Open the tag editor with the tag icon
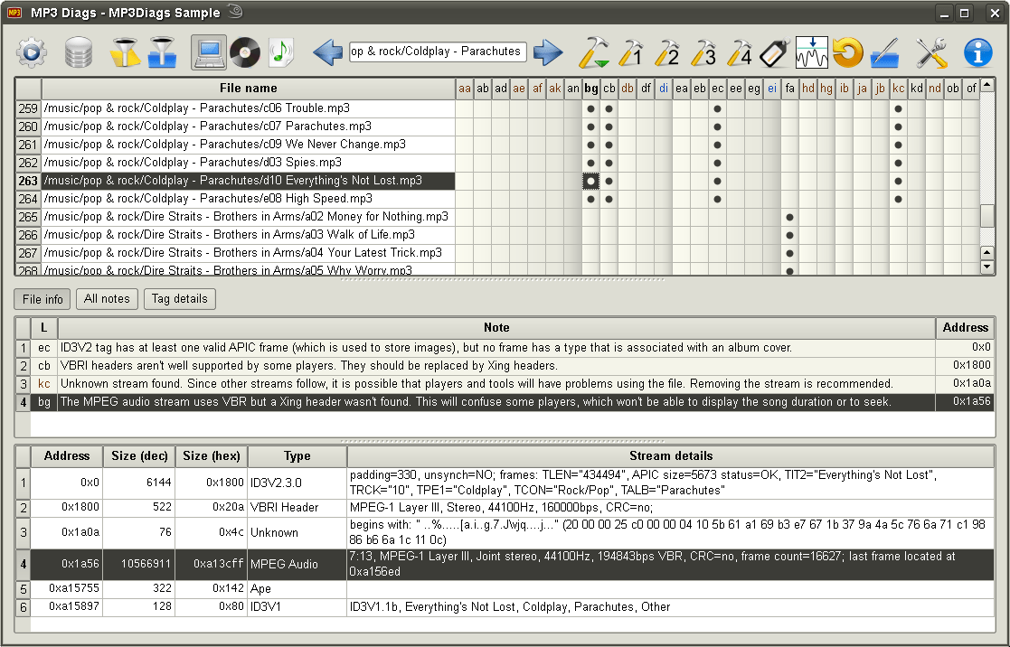Image resolution: width=1010 pixels, height=647 pixels. click(x=775, y=52)
